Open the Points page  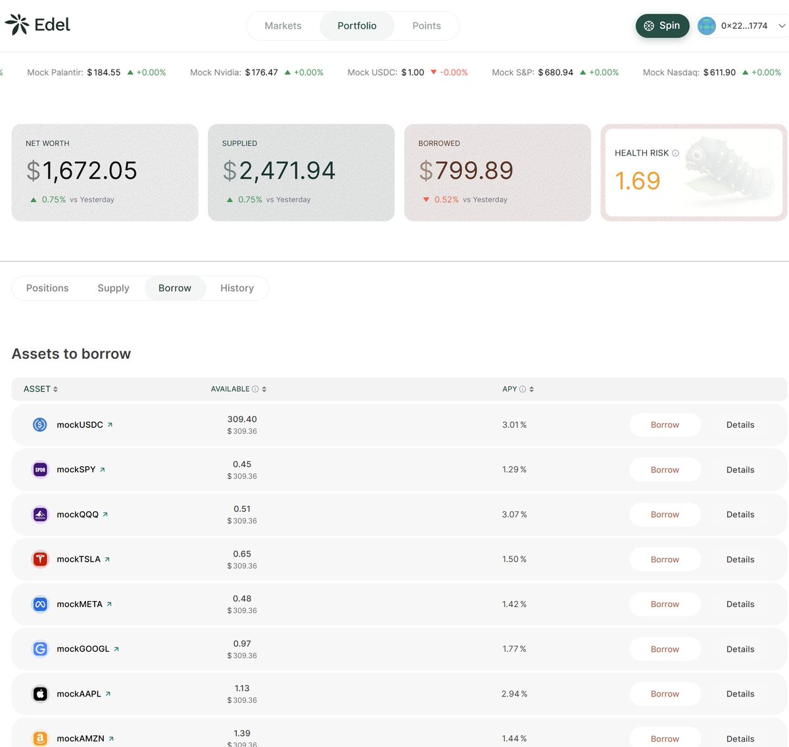[426, 26]
